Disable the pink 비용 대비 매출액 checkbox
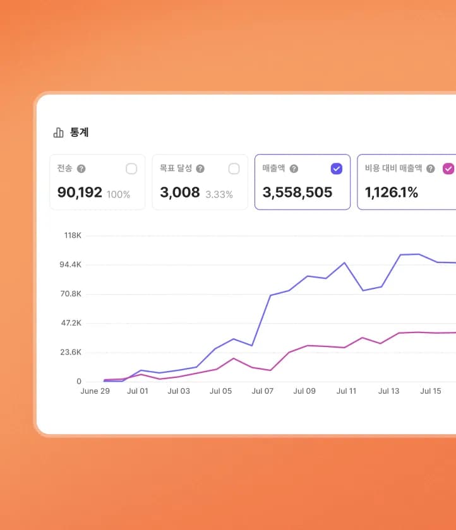Screen dimensions: 456x530 (448, 168)
